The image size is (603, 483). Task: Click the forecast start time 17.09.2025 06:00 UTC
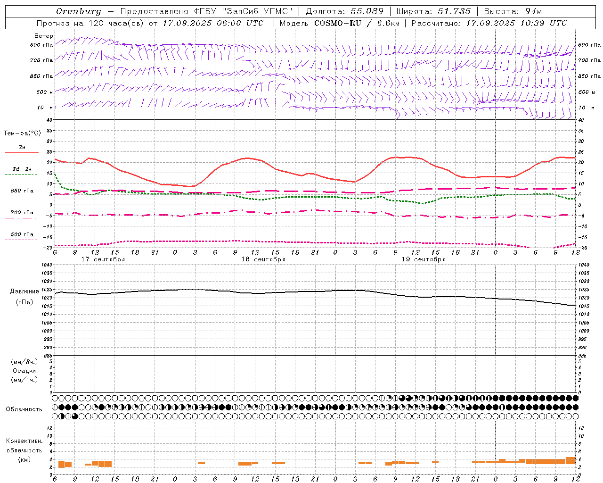tap(213, 23)
